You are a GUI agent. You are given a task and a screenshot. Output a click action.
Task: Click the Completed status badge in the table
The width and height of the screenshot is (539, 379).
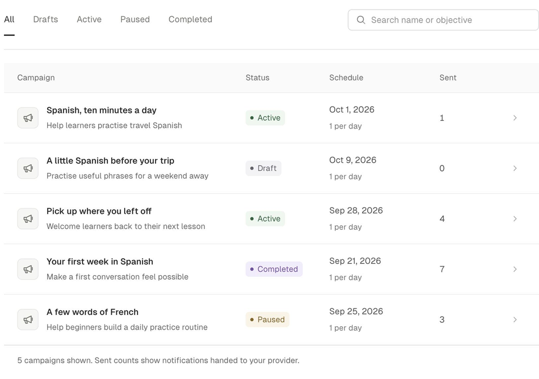pos(274,269)
